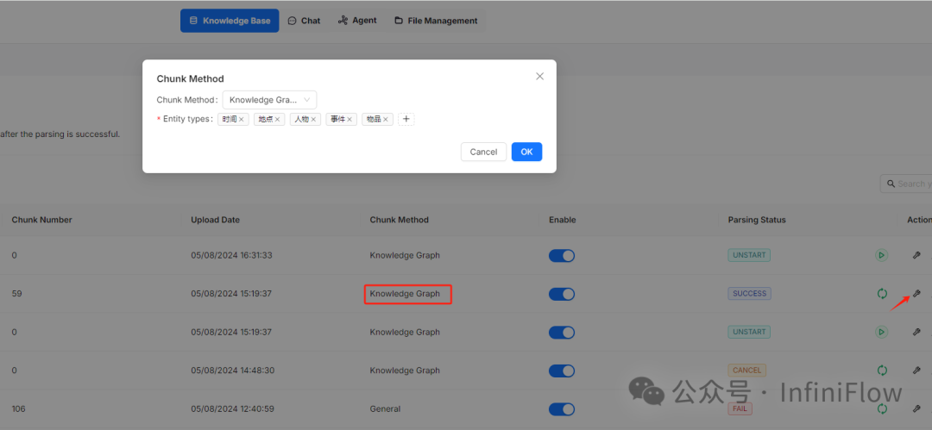Click the refresh icon beside CANCEL status
The width and height of the screenshot is (932, 430).
(x=881, y=371)
